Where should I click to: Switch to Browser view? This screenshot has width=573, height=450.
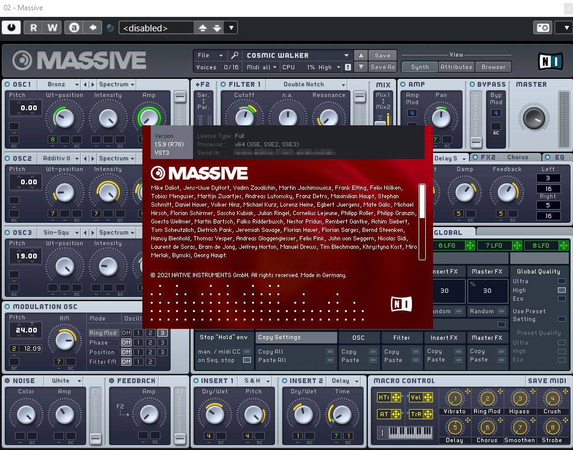(x=493, y=67)
